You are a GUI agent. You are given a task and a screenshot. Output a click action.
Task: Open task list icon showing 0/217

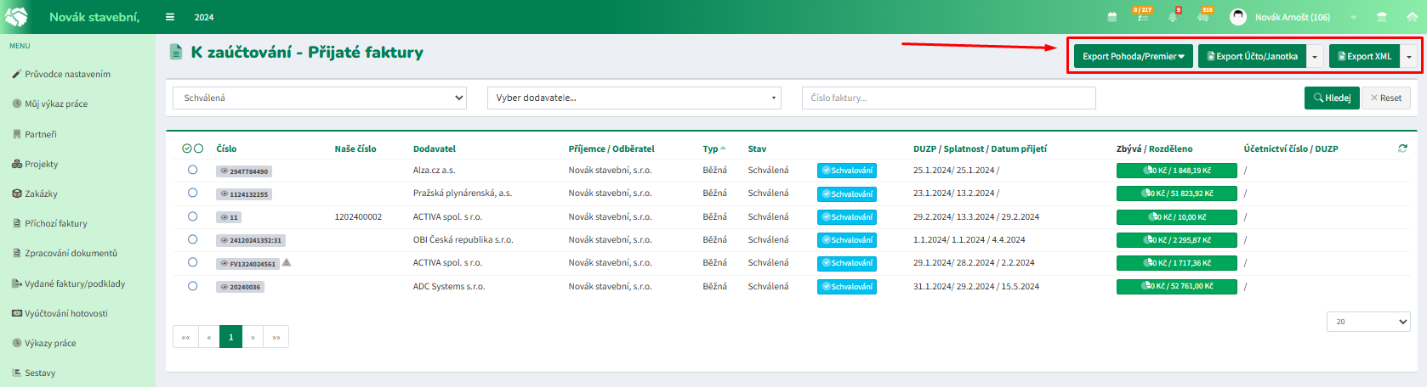(1141, 16)
